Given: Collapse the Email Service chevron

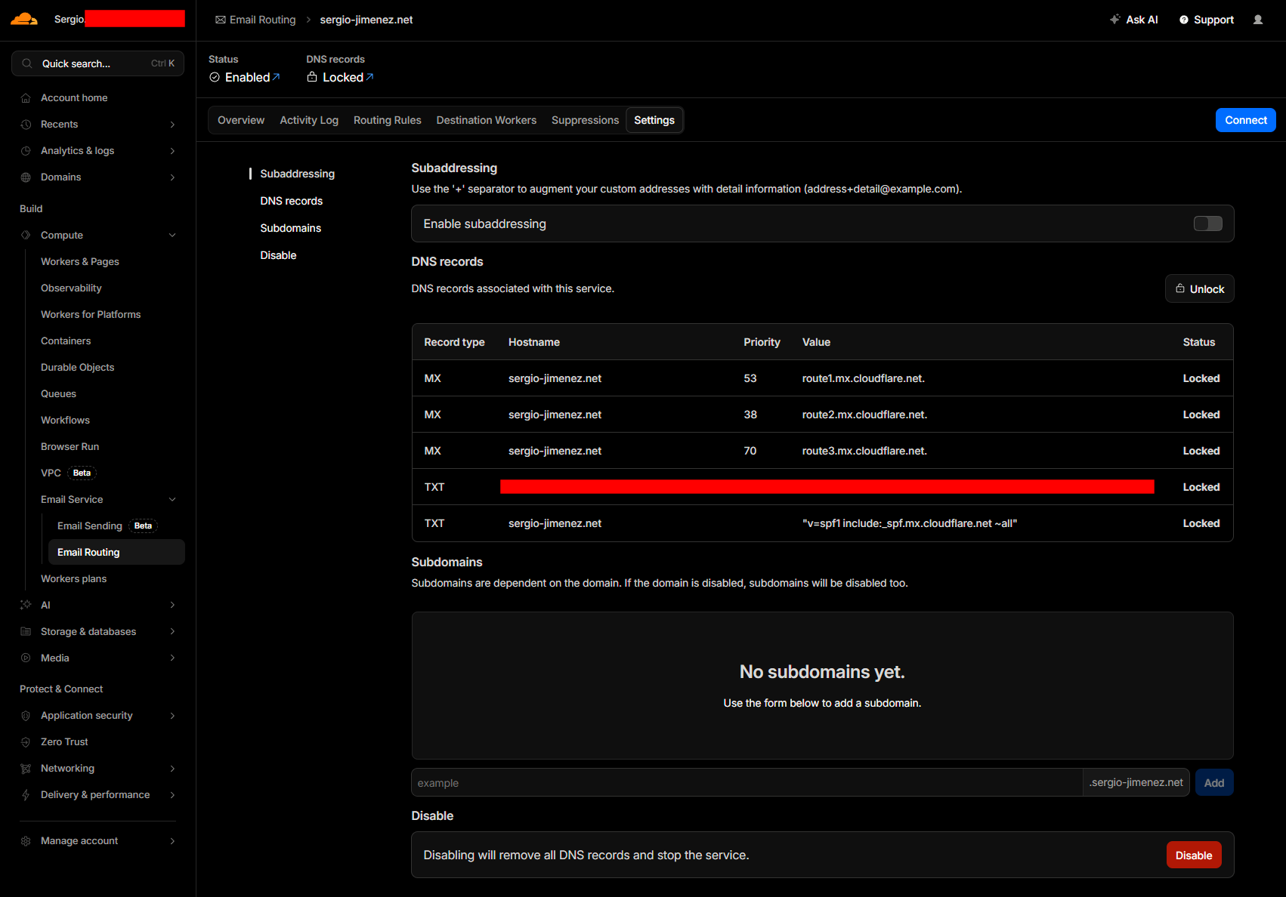Looking at the screenshot, I should (x=172, y=500).
